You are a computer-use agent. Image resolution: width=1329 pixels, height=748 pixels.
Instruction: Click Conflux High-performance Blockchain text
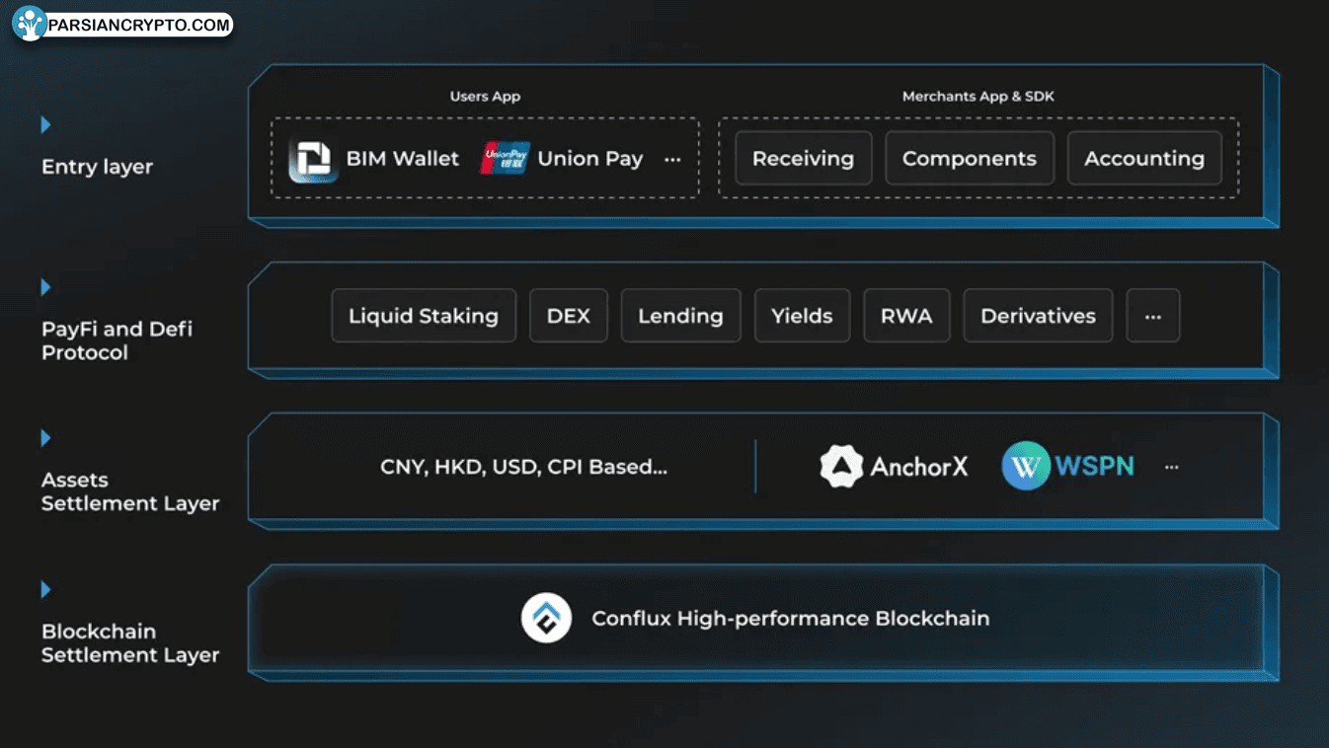click(x=790, y=619)
